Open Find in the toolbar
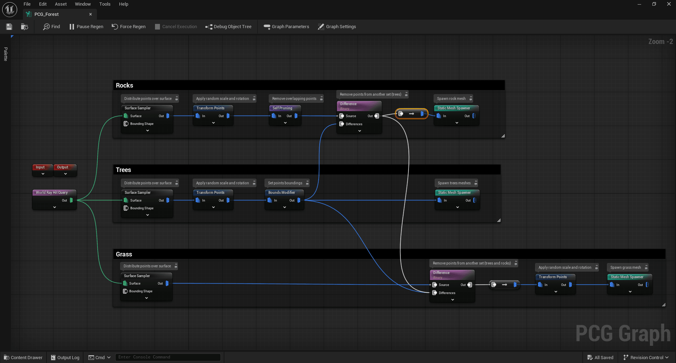Viewport: 676px width, 363px height. (51, 27)
